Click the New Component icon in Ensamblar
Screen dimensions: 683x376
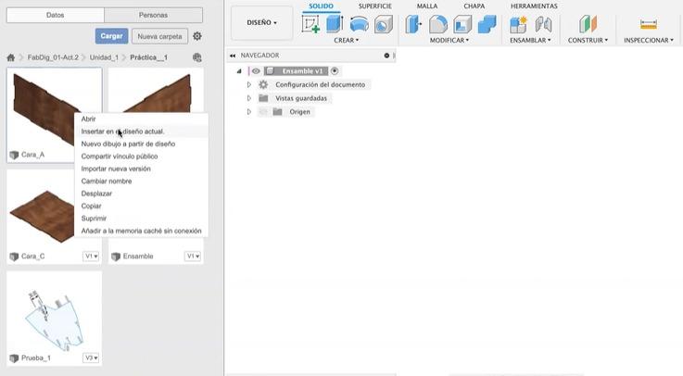pos(519,24)
